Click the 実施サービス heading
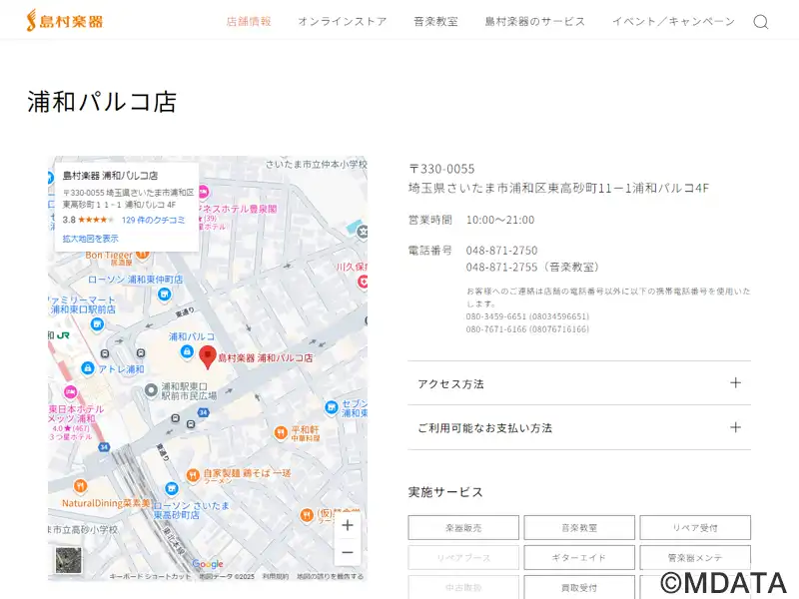799x599 pixels. pyautogui.click(x=445, y=492)
